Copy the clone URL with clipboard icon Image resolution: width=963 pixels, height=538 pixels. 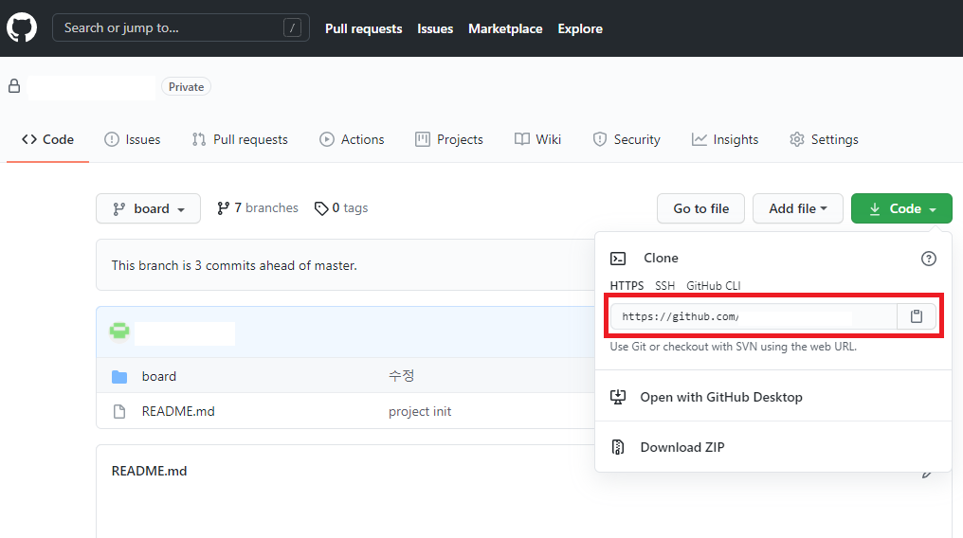click(x=917, y=316)
